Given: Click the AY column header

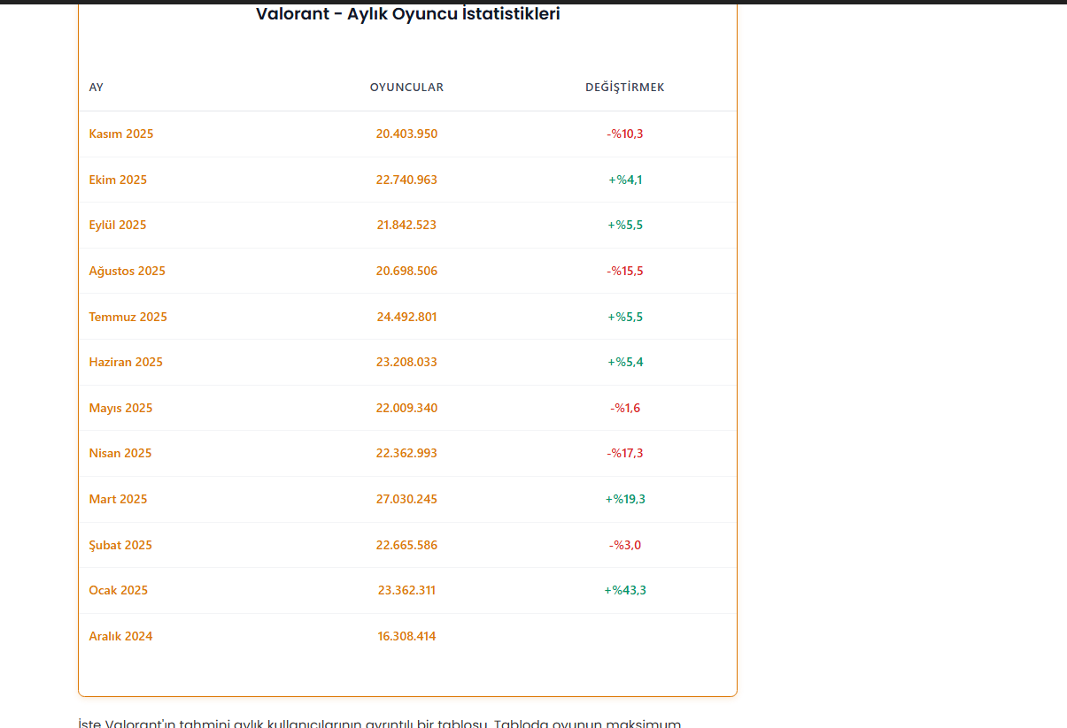Looking at the screenshot, I should point(96,88).
